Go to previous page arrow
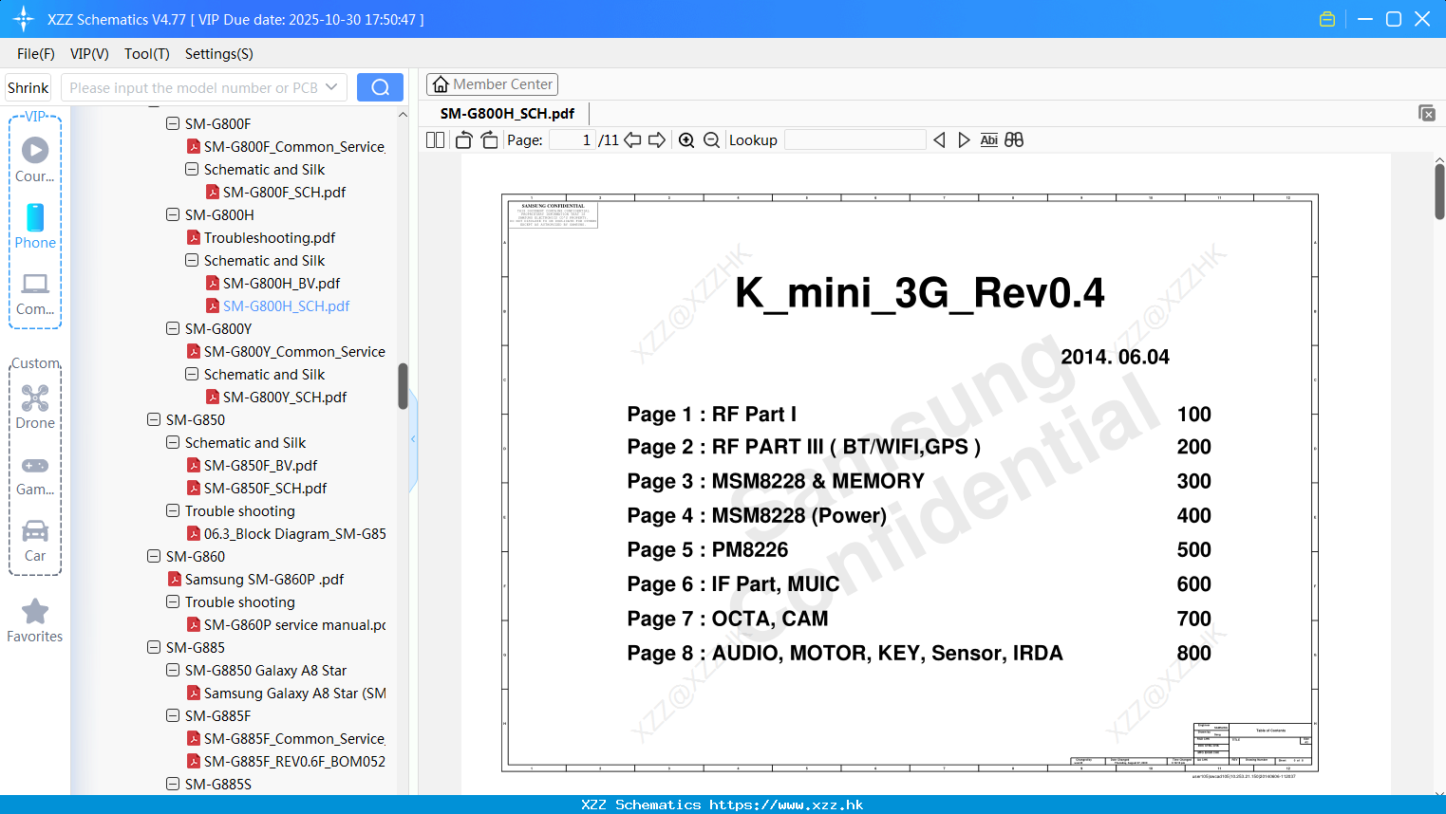Screen dimensions: 1446x814 click(x=632, y=139)
